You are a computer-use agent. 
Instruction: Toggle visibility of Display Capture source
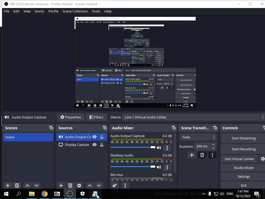[94, 145]
